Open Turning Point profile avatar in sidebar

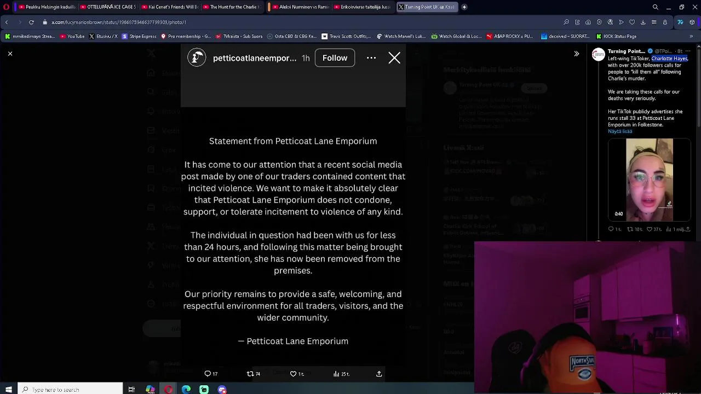click(599, 54)
